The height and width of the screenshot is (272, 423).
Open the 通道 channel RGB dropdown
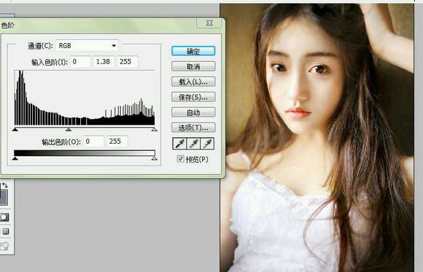click(x=87, y=46)
